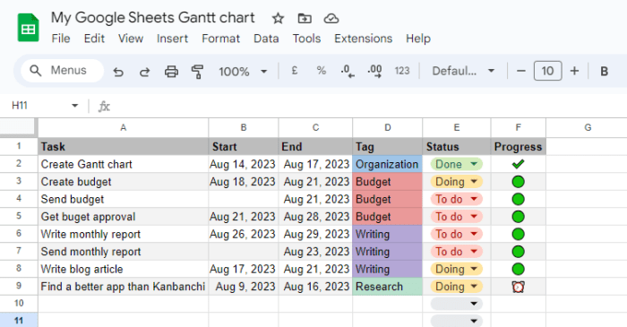
Task: Click the green progress circle for Create budget
Action: [518, 182]
